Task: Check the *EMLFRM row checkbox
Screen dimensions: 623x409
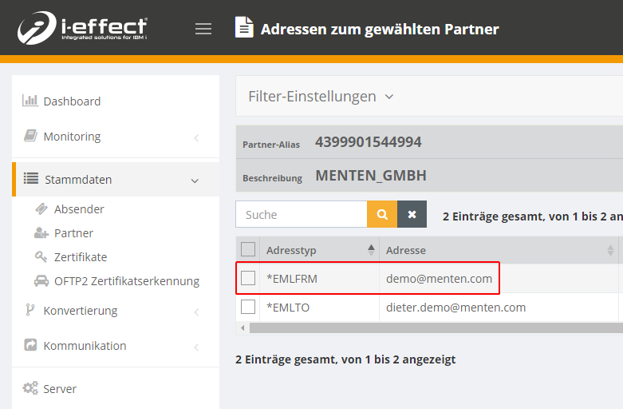Action: (248, 278)
